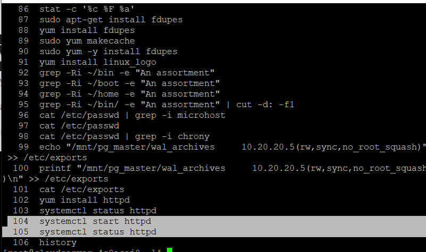
Task: Click line 94 grep ~/home command
Action: click(x=129, y=94)
